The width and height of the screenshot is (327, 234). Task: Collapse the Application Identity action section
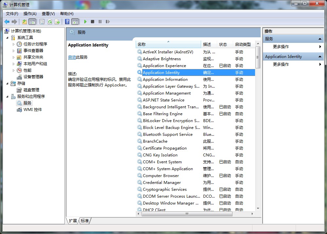click(x=319, y=56)
